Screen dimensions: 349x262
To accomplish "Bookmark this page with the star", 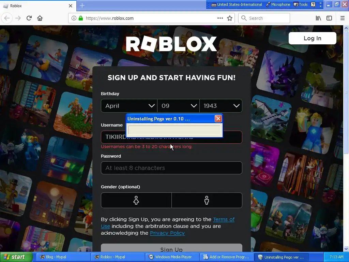I will coord(230,18).
